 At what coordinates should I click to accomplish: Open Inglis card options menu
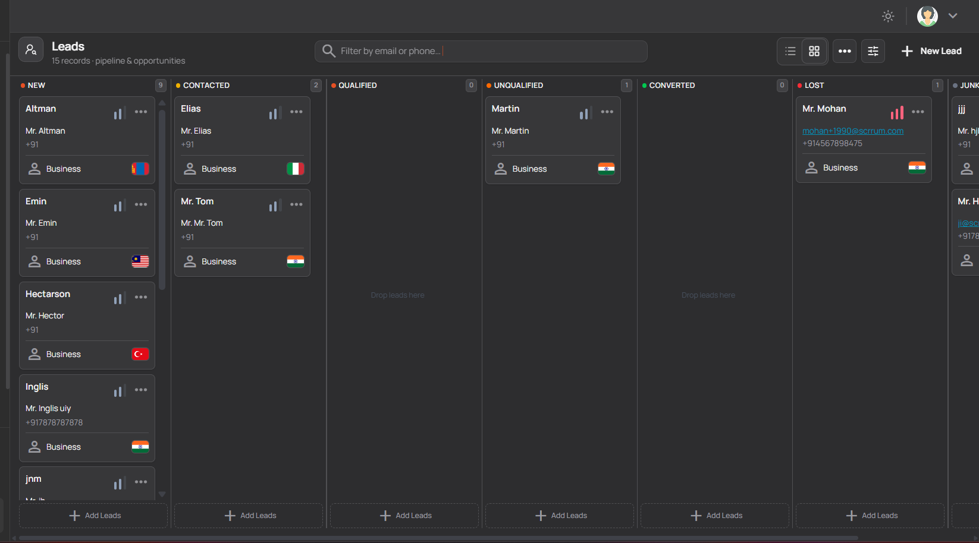[x=141, y=390]
